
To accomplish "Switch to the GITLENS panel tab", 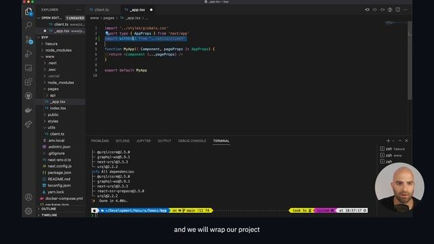I will click(x=122, y=141).
